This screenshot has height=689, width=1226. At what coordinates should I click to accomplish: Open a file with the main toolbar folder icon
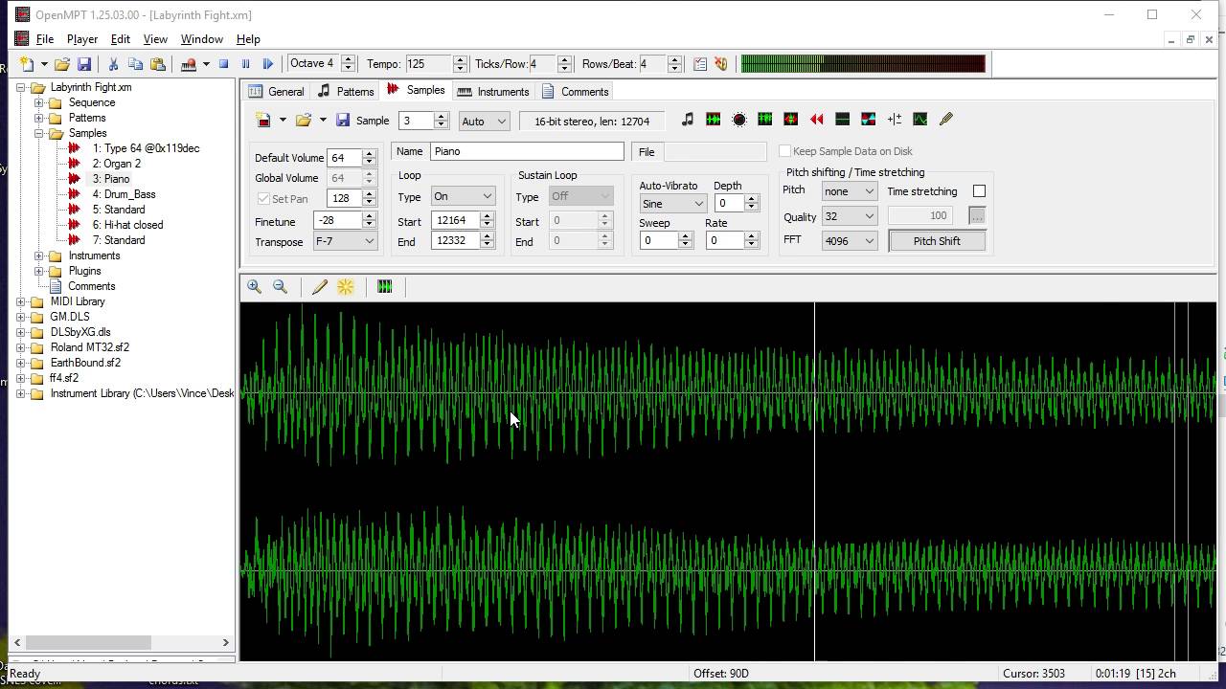click(x=61, y=64)
